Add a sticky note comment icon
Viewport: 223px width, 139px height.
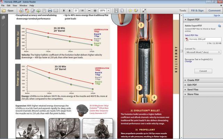point(130,11)
